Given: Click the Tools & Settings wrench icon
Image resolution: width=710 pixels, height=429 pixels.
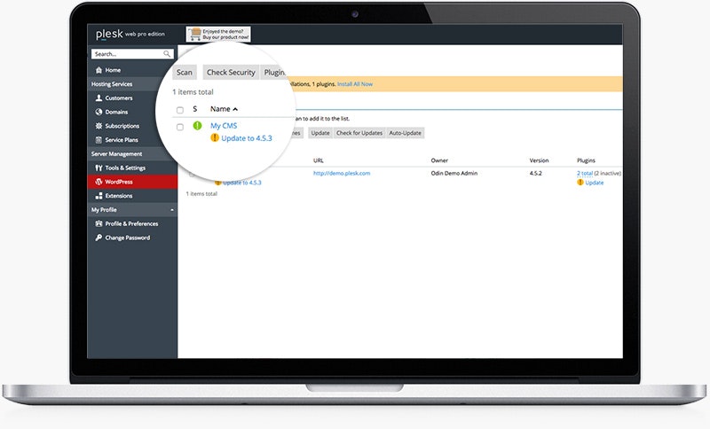Looking at the screenshot, I should pos(99,168).
